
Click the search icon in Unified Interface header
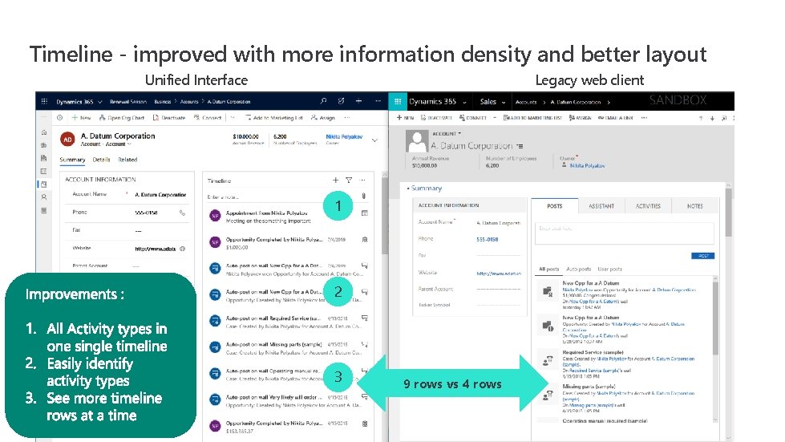coord(323,101)
